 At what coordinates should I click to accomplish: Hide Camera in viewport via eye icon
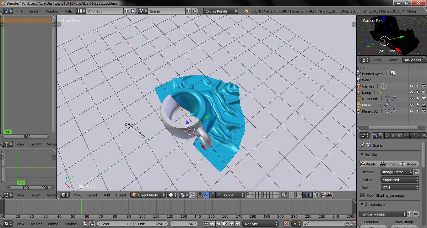click(x=412, y=86)
